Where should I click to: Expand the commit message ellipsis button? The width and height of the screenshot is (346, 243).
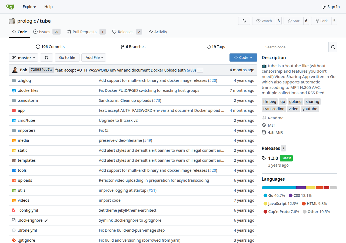tap(200, 70)
